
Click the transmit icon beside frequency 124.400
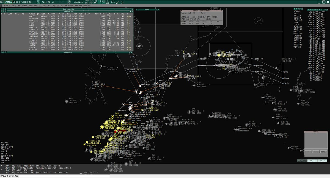pyautogui.click(x=38, y=1)
